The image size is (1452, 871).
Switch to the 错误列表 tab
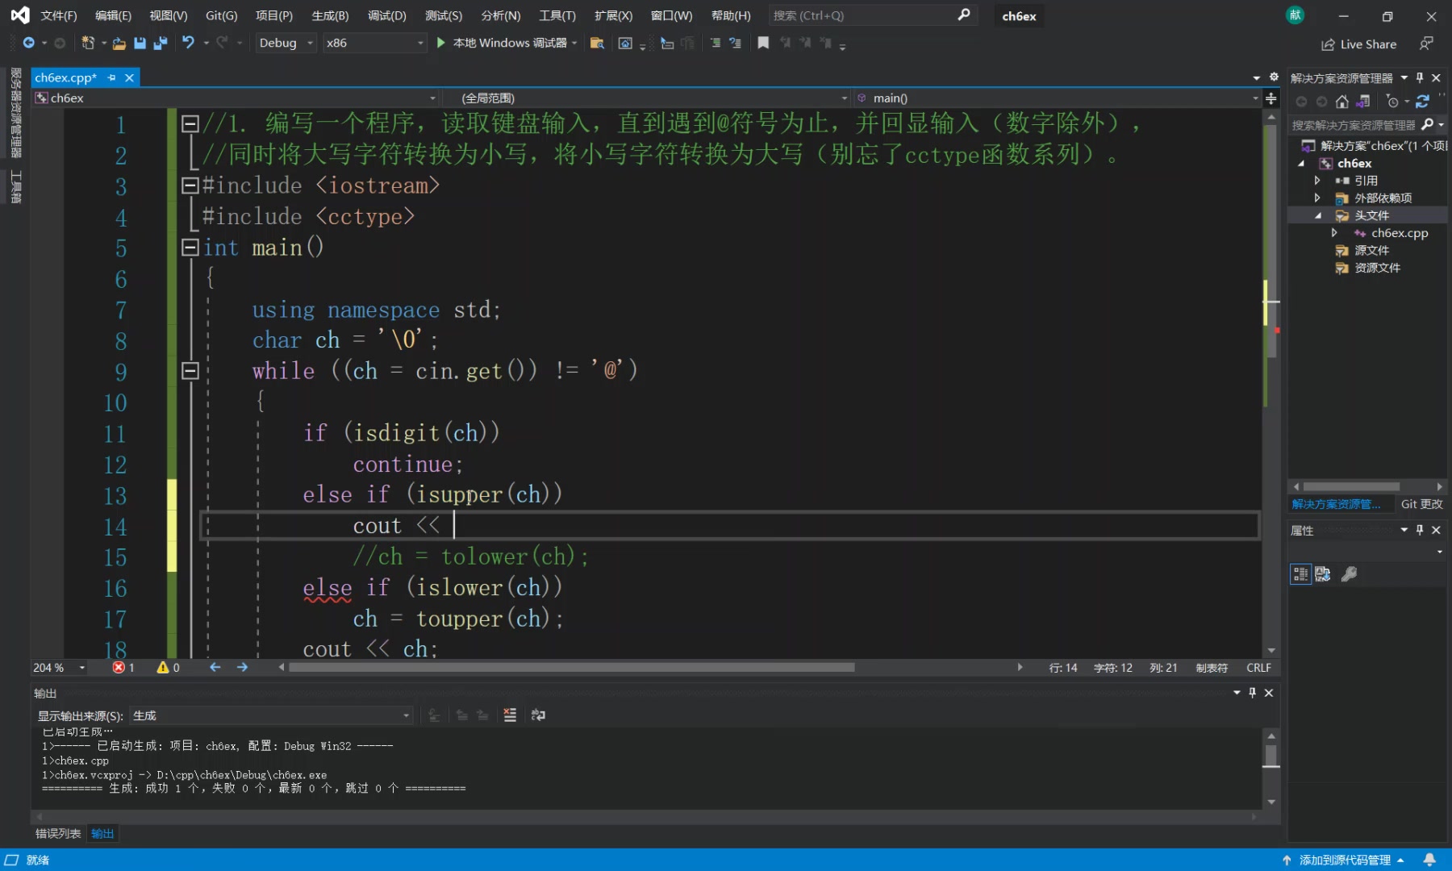(58, 833)
